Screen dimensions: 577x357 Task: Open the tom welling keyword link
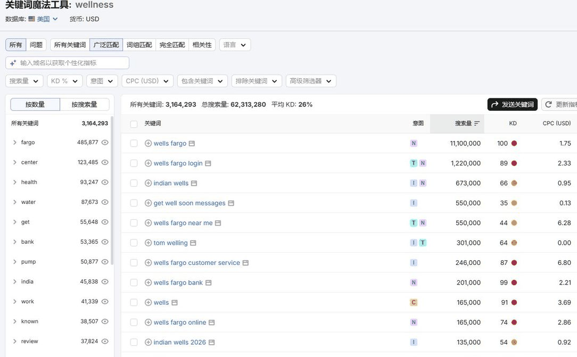pos(170,243)
